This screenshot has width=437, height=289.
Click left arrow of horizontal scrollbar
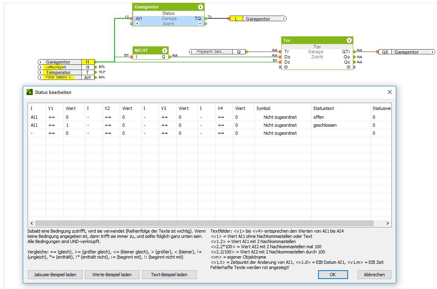pyautogui.click(x=32, y=223)
